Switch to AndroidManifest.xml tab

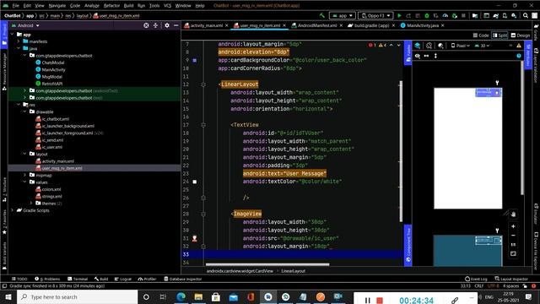(x=317, y=25)
